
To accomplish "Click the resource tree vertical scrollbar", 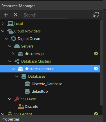I will click(101, 63).
